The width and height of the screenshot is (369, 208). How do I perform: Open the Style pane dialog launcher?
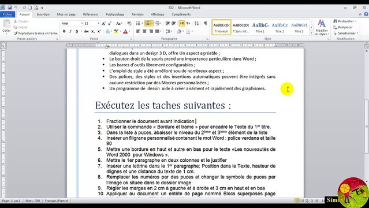[328, 39]
